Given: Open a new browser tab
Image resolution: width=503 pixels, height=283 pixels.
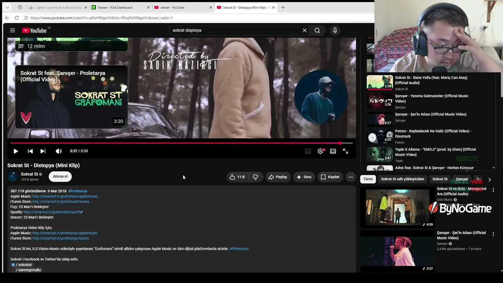Looking at the screenshot, I should click(x=283, y=7).
